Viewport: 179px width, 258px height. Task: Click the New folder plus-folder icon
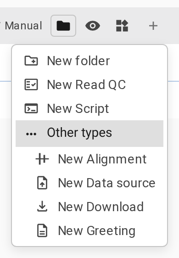pos(31,61)
